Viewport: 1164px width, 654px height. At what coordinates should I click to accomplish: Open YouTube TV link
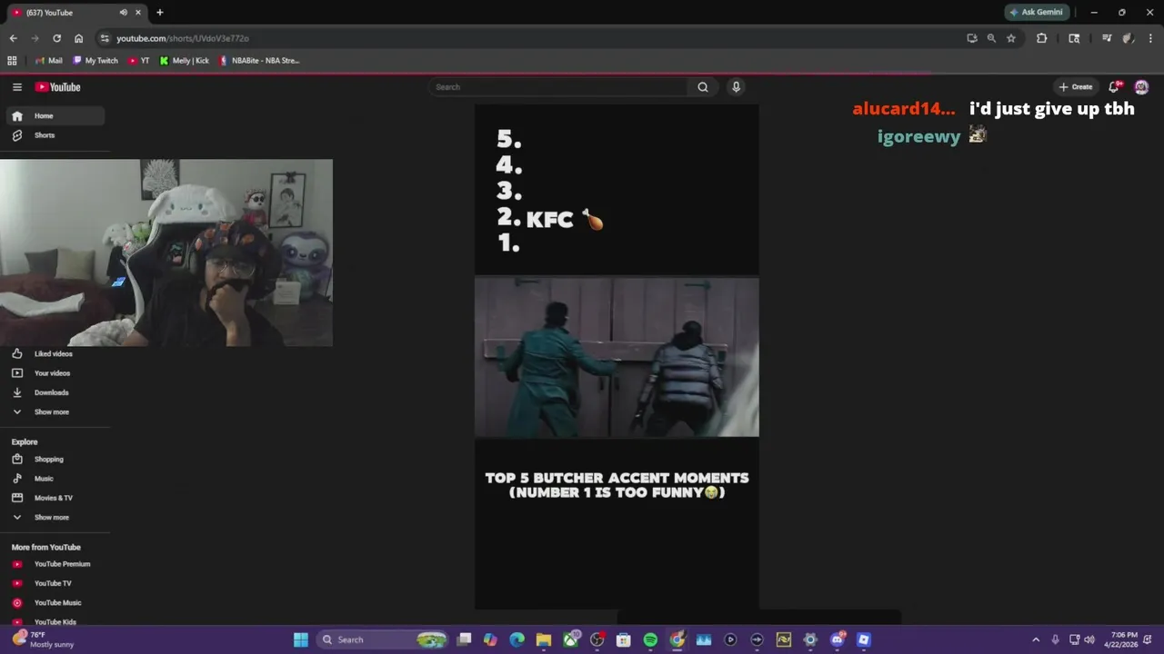55,583
